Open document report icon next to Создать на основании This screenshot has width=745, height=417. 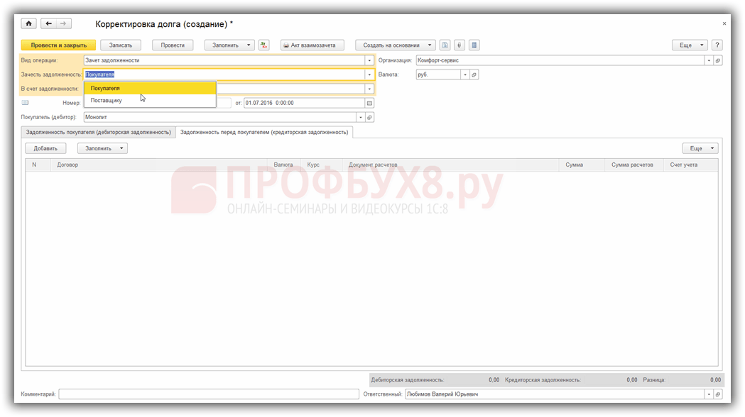click(445, 45)
